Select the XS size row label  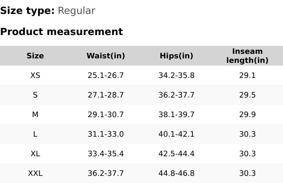(x=35, y=75)
